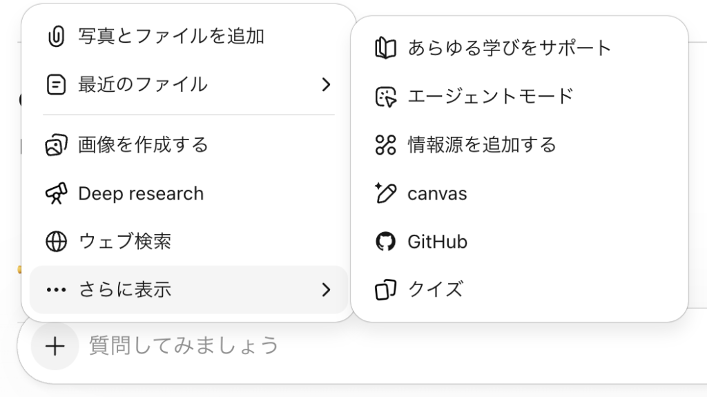Click the agent mode cursor icon
The height and width of the screenshot is (397, 707).
[x=385, y=97]
